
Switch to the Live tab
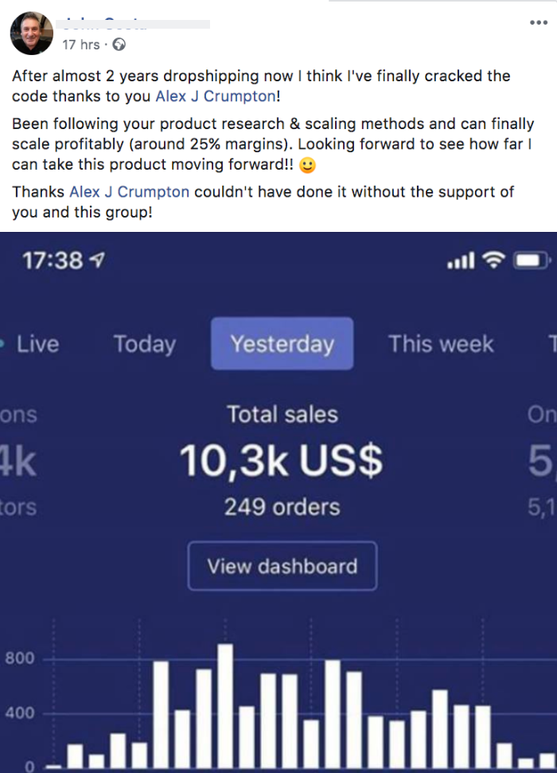37,343
